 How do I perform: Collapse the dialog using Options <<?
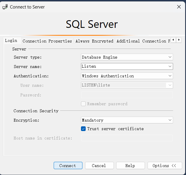pyautogui.click(x=165, y=166)
